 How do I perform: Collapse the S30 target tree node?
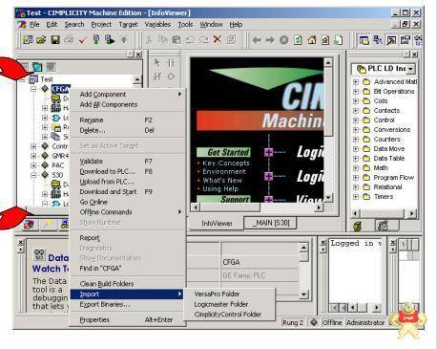pyautogui.click(x=33, y=175)
